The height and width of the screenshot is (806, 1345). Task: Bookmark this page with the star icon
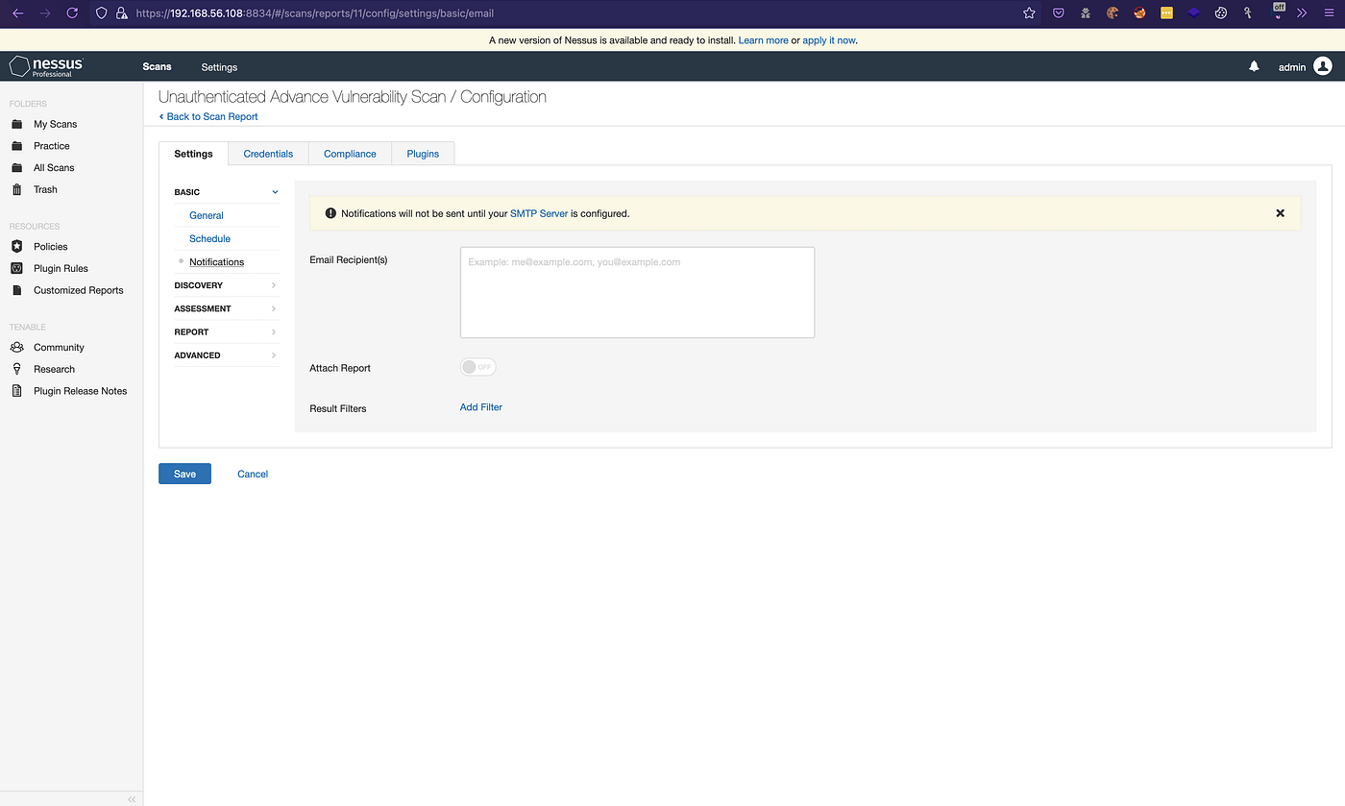pyautogui.click(x=1028, y=12)
